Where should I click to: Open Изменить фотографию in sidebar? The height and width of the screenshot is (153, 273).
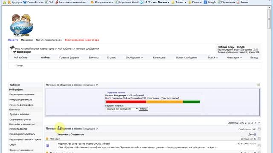[x=21, y=105]
